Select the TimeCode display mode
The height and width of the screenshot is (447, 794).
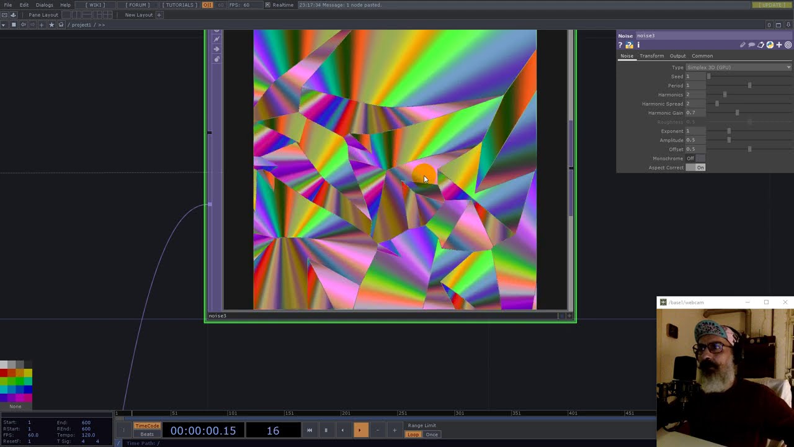tap(147, 426)
